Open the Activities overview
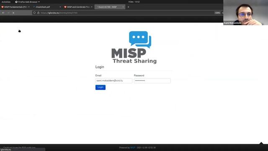Image resolution: width=268 pixels, height=151 pixels. [6, 2]
